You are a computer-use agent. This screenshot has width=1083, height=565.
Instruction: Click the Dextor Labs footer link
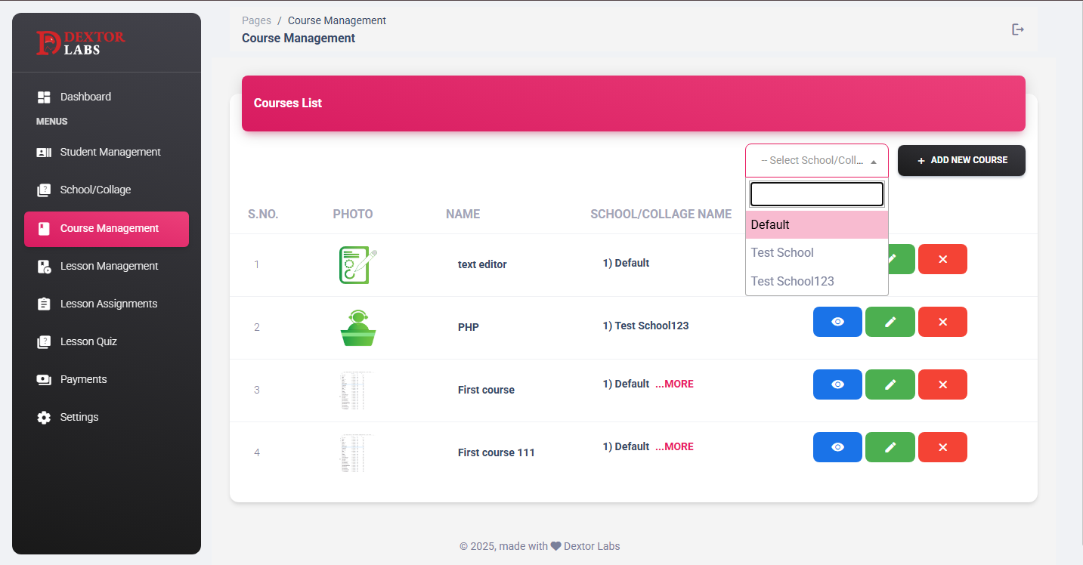[593, 545]
